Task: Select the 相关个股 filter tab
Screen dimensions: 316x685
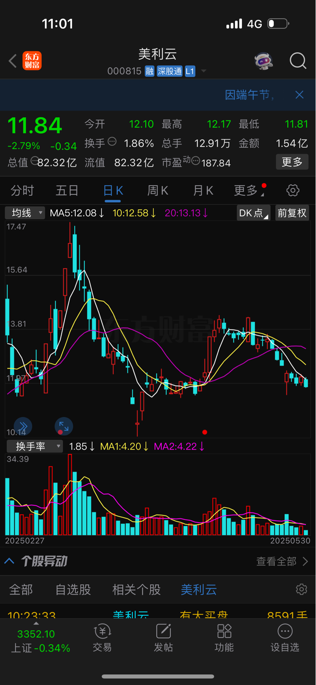Action: [x=136, y=590]
